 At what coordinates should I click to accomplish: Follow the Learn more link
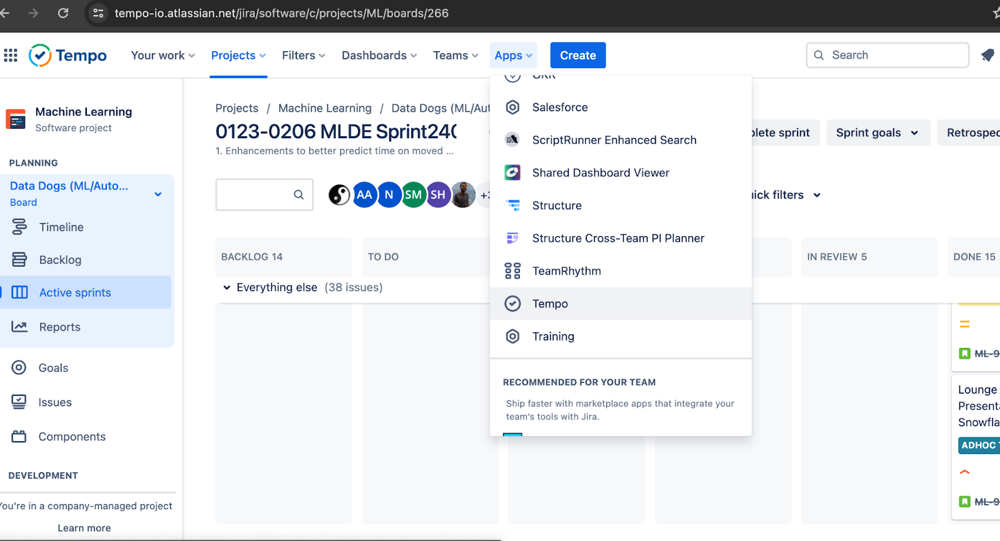pyautogui.click(x=84, y=528)
